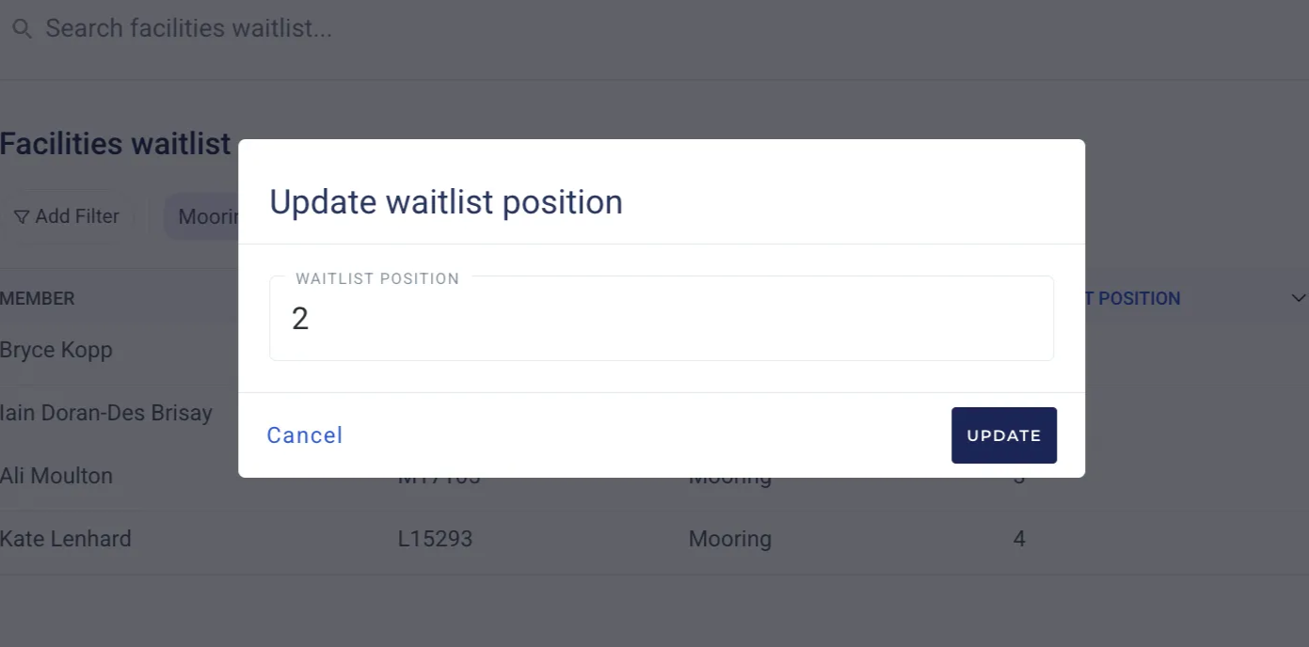
Task: Cancel the waitlist position dialog
Action: (x=305, y=435)
